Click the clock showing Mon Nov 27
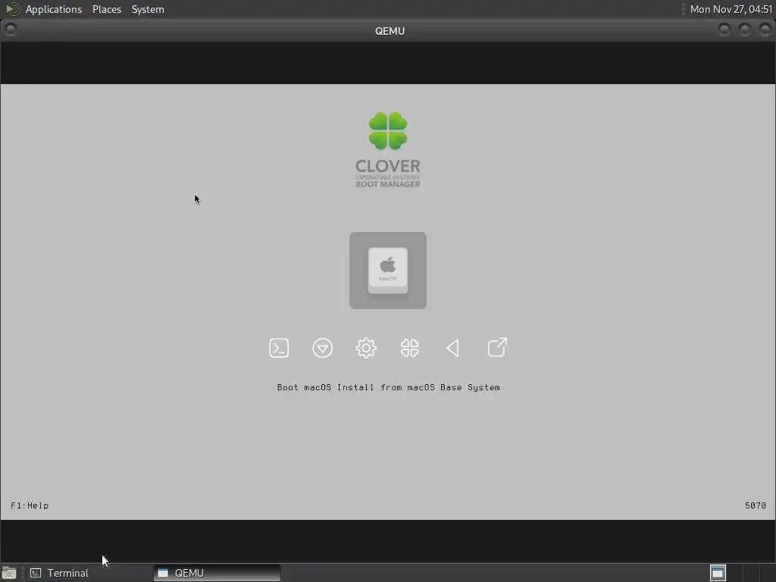Image resolution: width=776 pixels, height=582 pixels. coord(731,9)
